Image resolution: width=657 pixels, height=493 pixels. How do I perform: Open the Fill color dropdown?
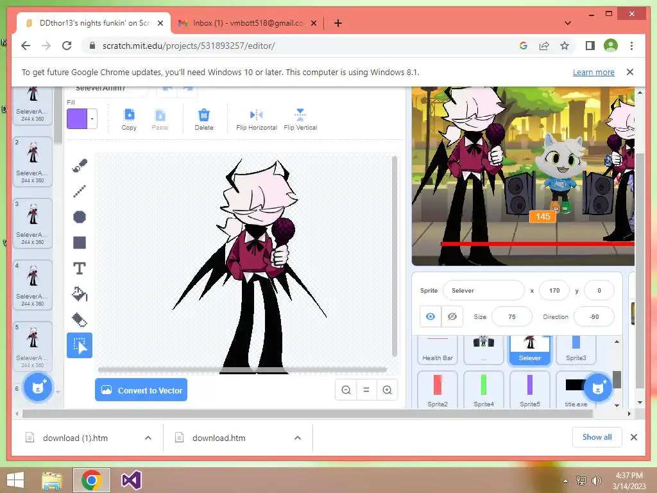pyautogui.click(x=92, y=119)
